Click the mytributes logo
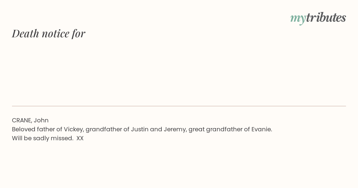The height and width of the screenshot is (188, 358). click(318, 18)
